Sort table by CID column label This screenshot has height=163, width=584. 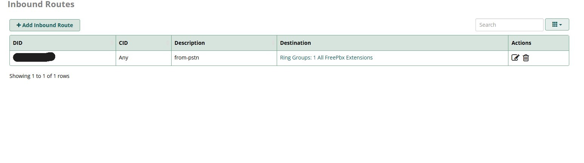tap(123, 43)
